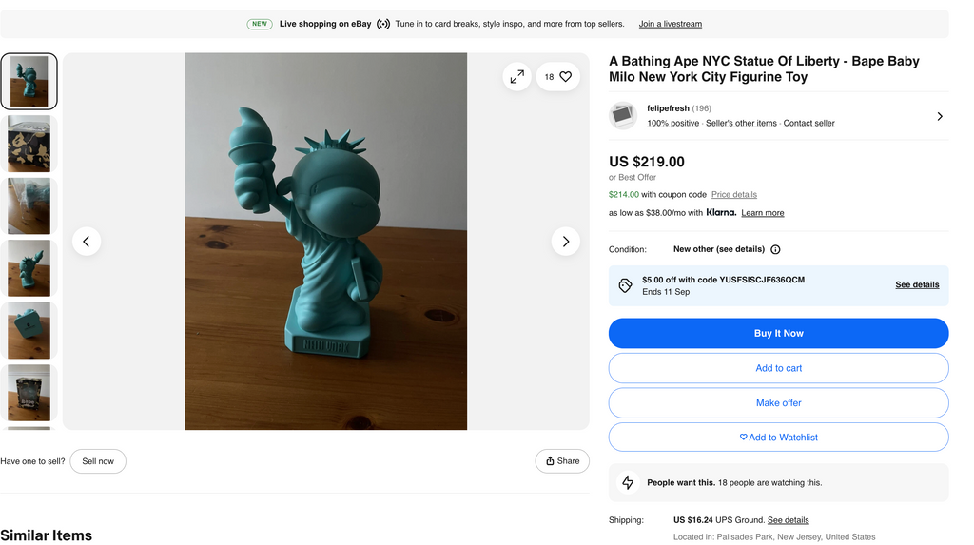This screenshot has height=545, width=974.
Task: Select the second product thumbnail
Action: click(x=29, y=144)
